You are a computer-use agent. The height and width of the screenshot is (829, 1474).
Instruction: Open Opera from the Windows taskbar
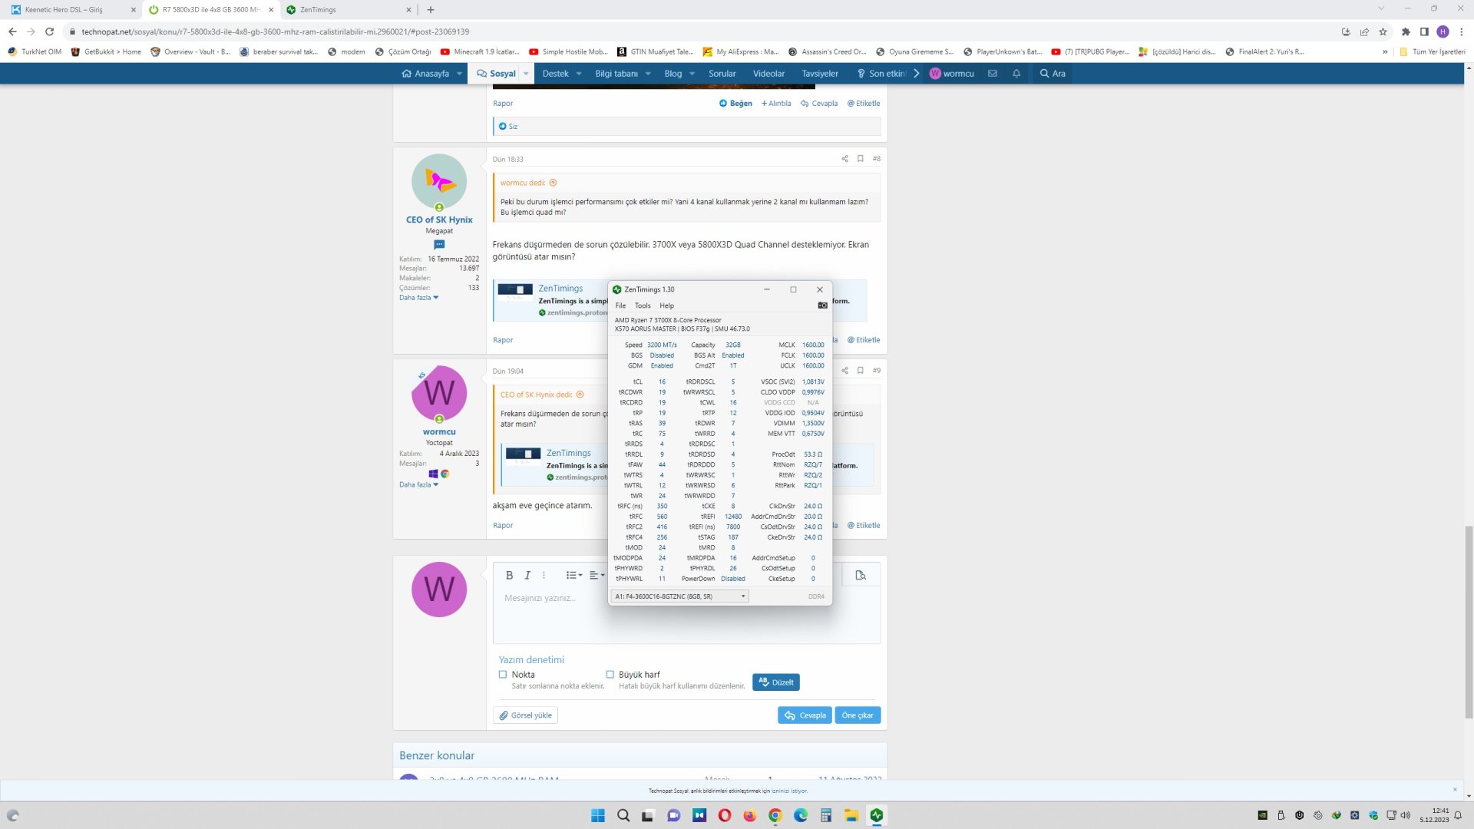[x=724, y=815]
